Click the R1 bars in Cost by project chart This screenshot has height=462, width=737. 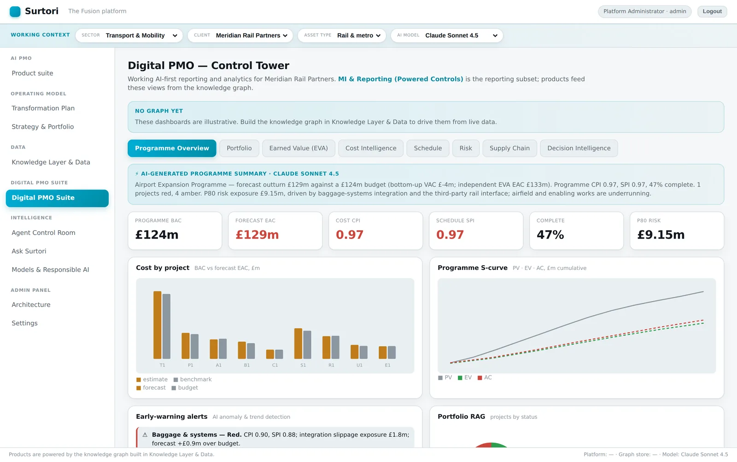[331, 347]
